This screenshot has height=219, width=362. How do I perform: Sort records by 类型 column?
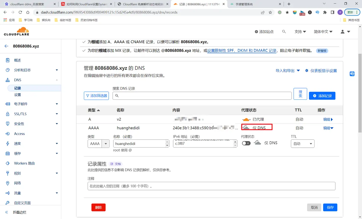94,110
